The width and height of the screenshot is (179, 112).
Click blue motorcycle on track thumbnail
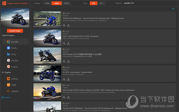pyautogui.click(x=47, y=19)
